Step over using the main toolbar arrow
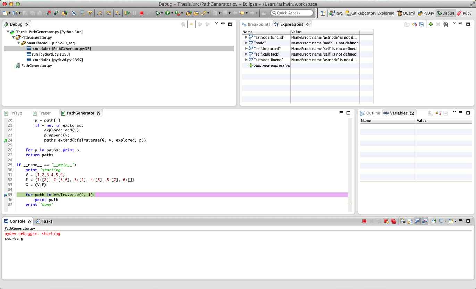The height and width of the screenshot is (289, 476). click(108, 13)
